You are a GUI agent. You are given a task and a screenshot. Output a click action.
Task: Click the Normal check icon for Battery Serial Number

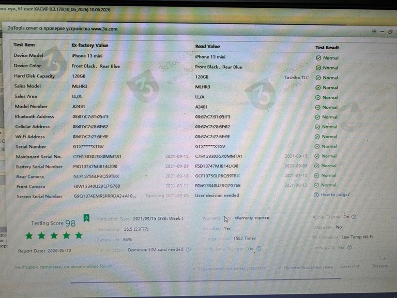pos(316,166)
